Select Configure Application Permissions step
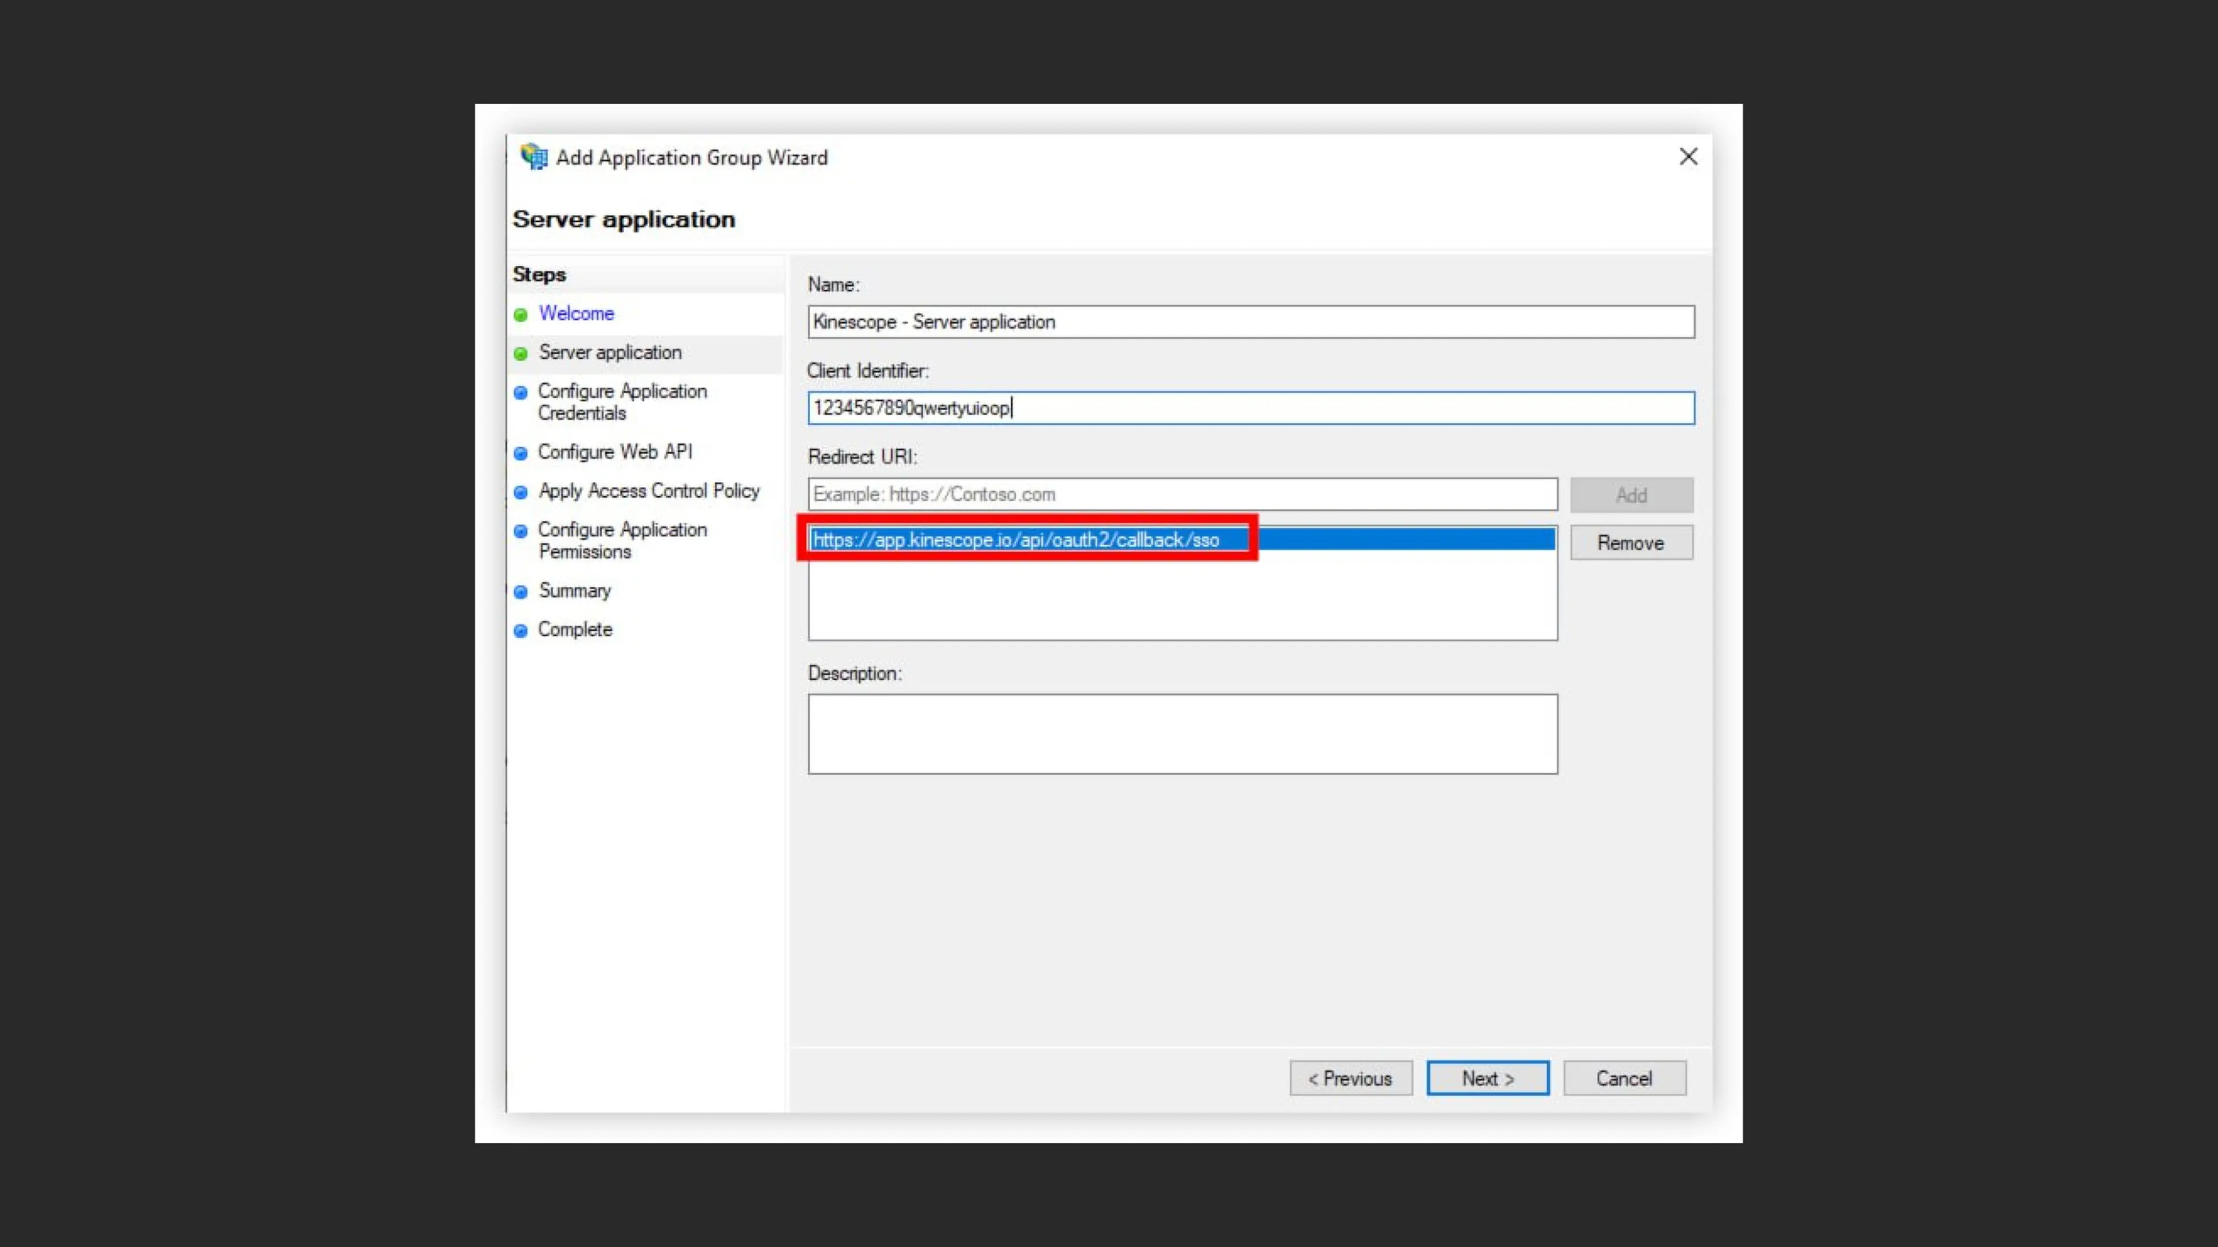2218x1247 pixels. point(623,540)
